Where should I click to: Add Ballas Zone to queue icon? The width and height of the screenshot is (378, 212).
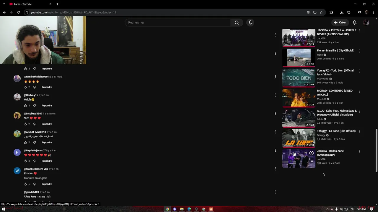[311, 160]
